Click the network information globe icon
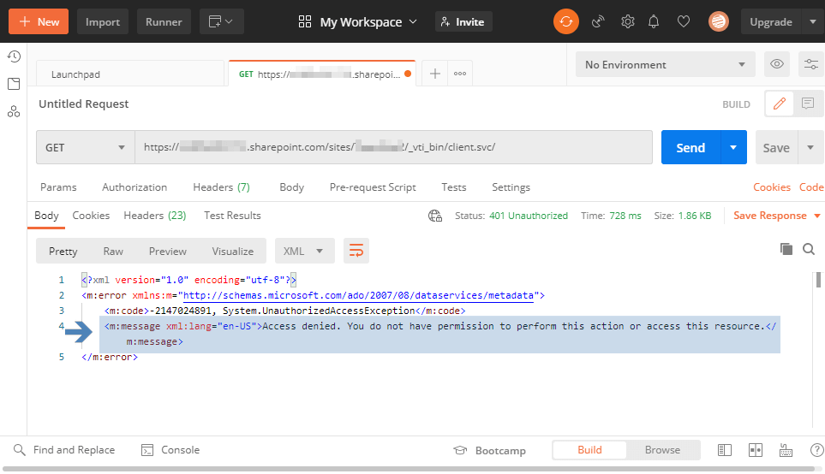825x474 pixels. (x=434, y=216)
